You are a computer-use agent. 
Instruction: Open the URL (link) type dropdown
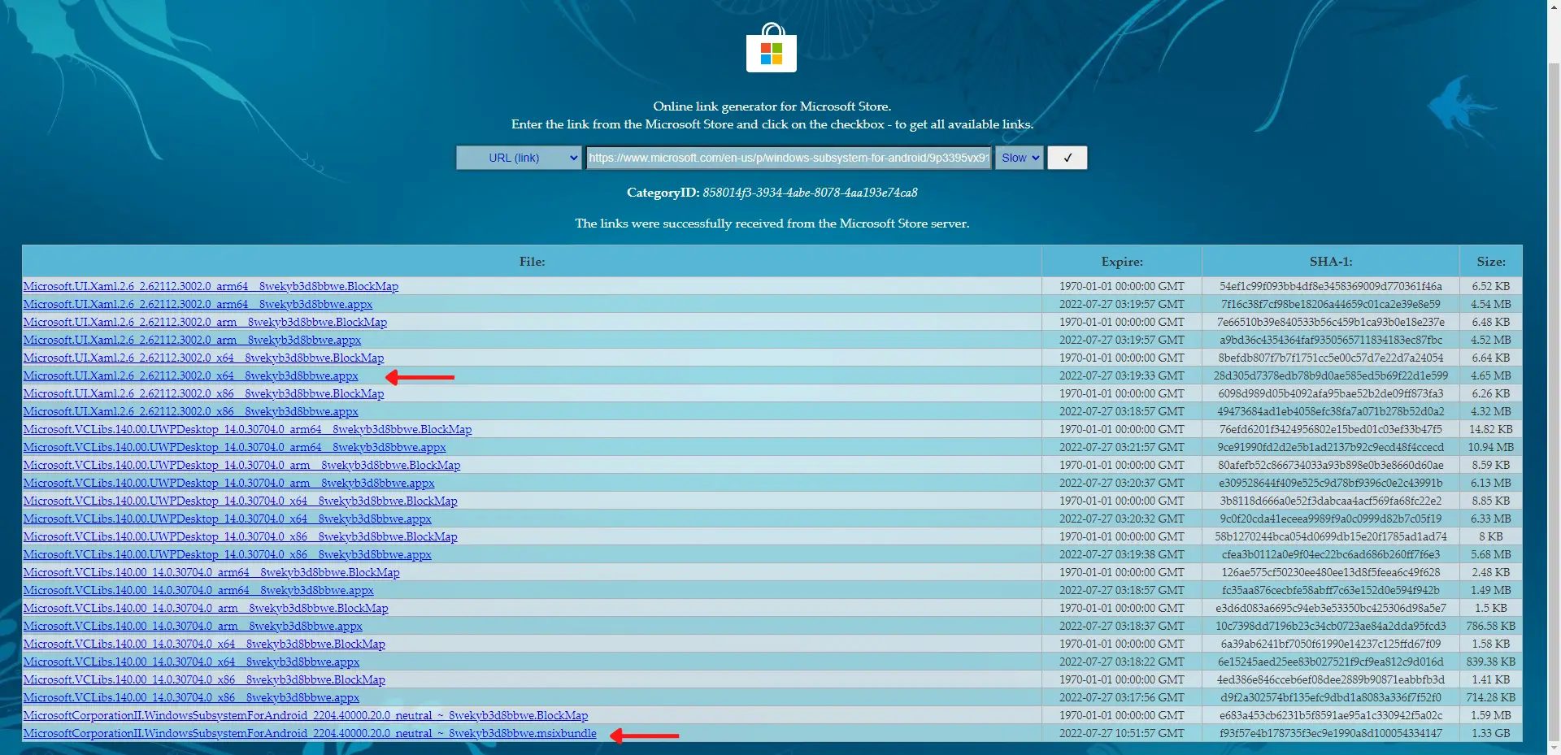519,158
